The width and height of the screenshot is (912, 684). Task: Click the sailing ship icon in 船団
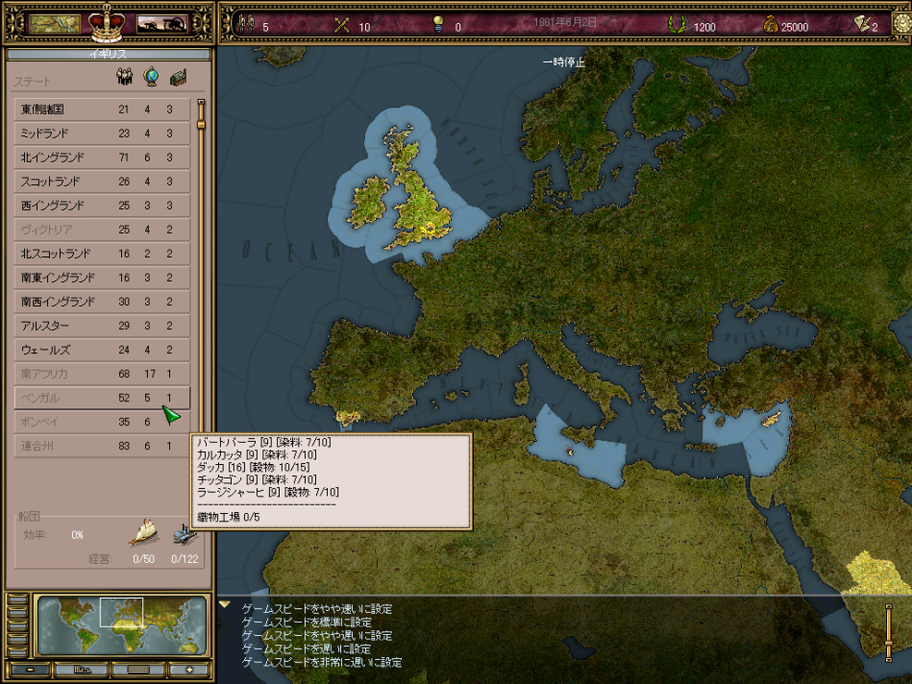pyautogui.click(x=143, y=531)
